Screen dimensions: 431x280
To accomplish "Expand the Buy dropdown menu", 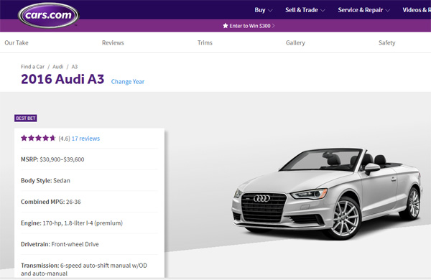I will pos(264,10).
